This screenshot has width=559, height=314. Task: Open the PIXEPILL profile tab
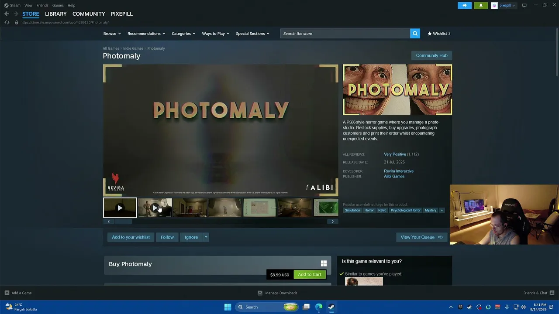[122, 14]
